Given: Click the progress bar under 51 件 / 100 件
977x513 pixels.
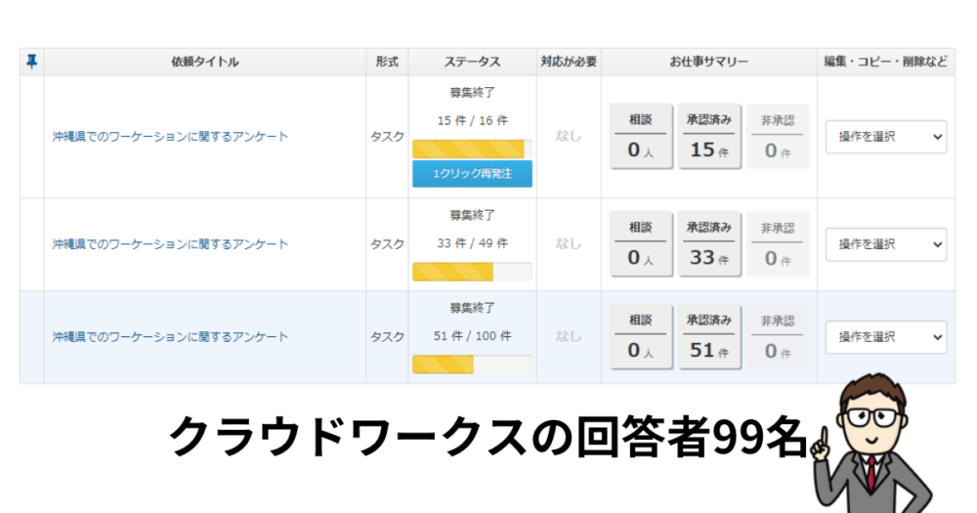Looking at the screenshot, I should point(472,364).
